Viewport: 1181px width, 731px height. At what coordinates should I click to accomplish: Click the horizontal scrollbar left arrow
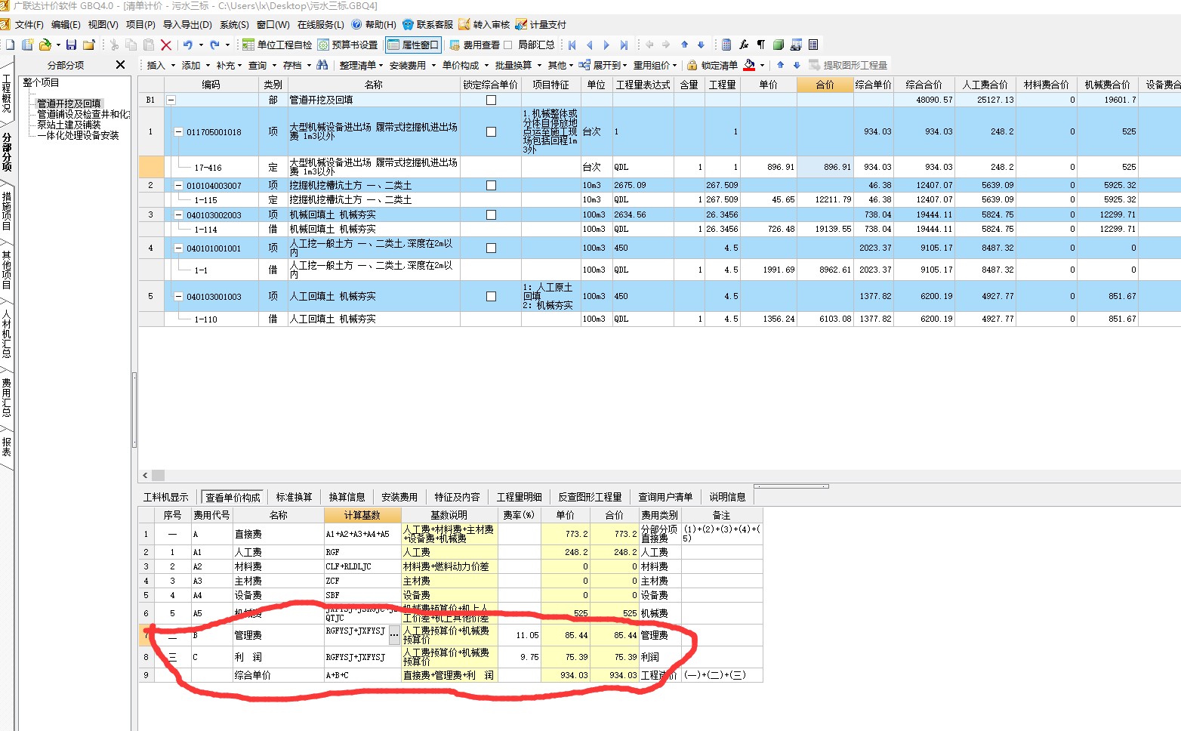[x=145, y=475]
